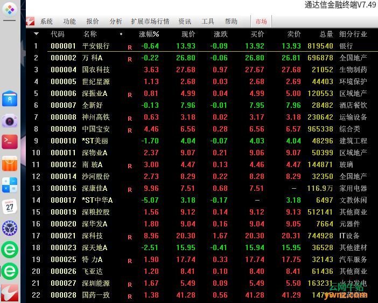Open the blue gear settings dock icon
This screenshot has width=378, height=303.
point(10,228)
